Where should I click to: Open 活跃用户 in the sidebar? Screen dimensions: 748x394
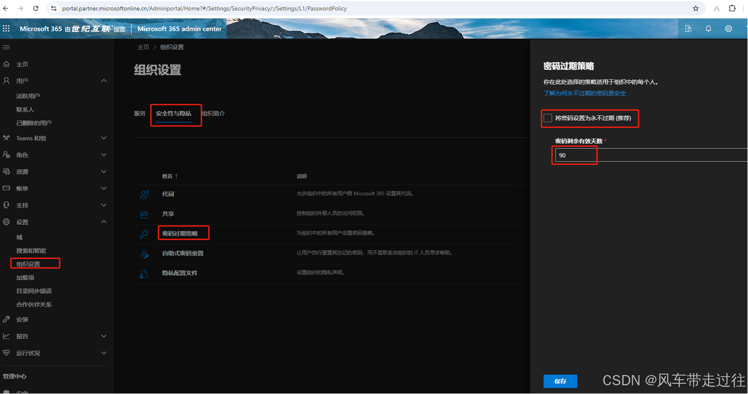pos(28,96)
